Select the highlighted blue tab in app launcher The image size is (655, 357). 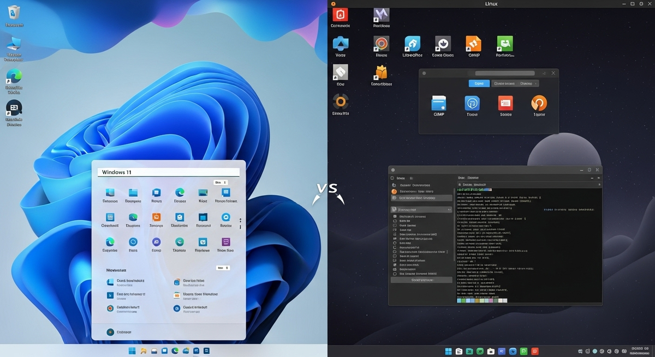click(479, 83)
